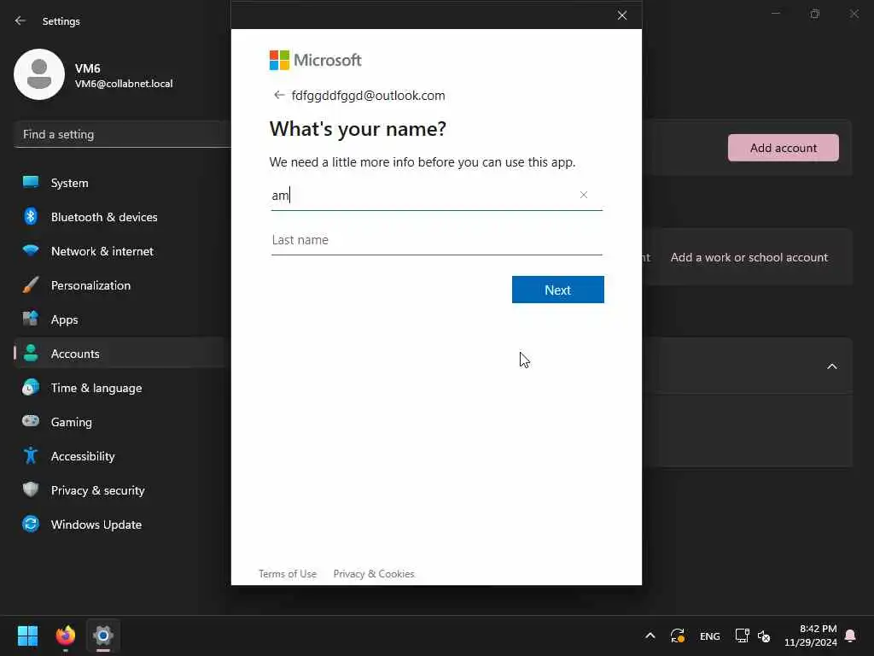Click the network display tray icon
Viewport: 874px width, 656px height.
point(742,635)
